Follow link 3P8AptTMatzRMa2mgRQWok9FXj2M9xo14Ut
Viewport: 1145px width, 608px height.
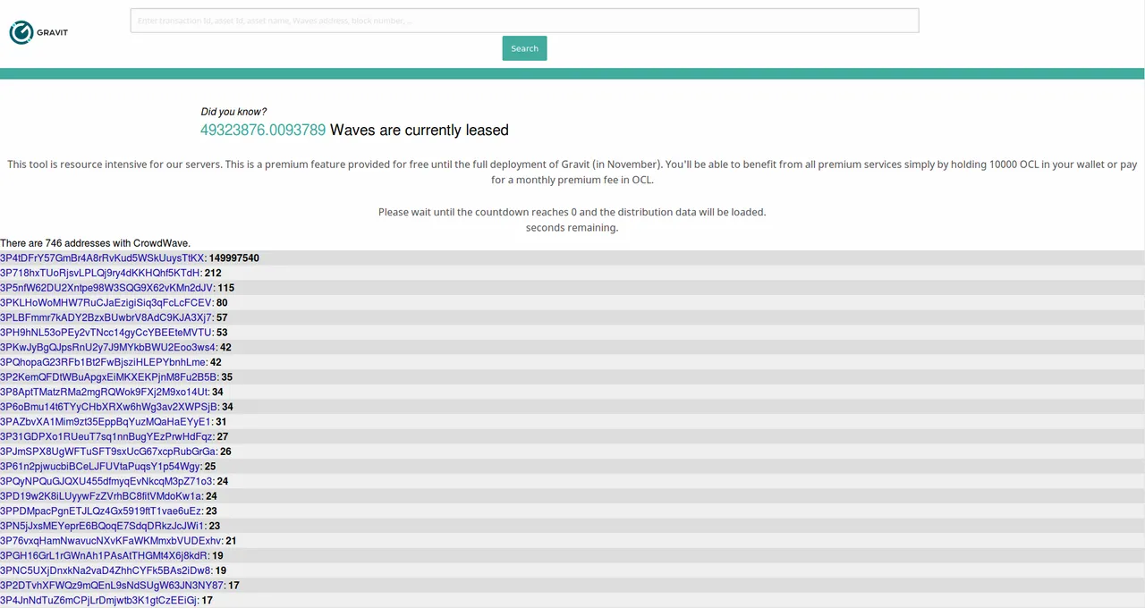point(104,392)
